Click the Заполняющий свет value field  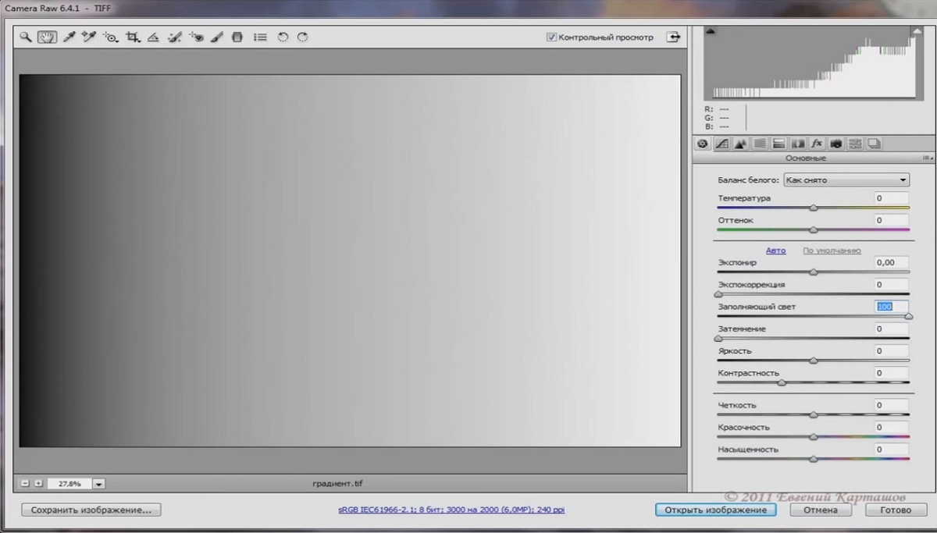891,307
